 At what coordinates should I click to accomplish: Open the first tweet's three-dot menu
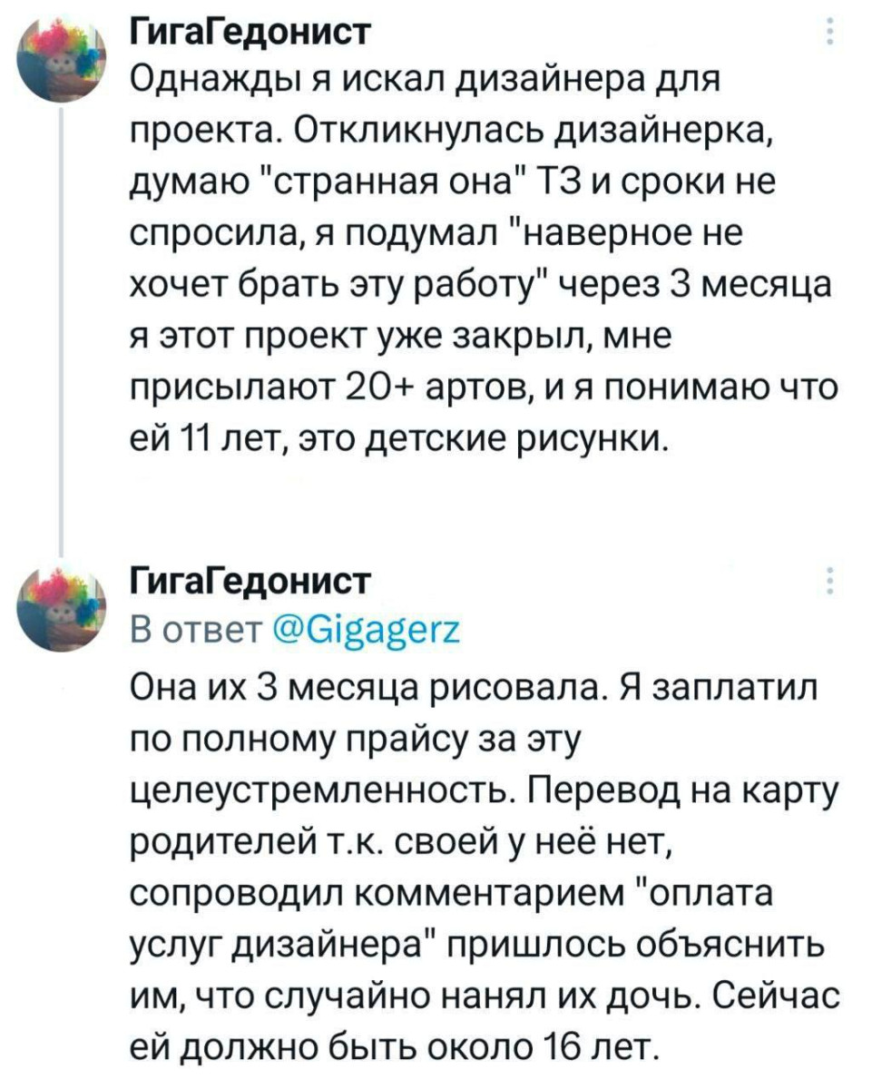click(x=832, y=34)
